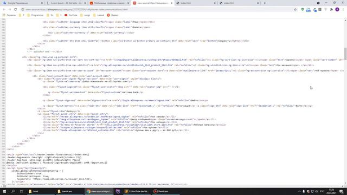Open the Chrome profile avatar
347x195 pixels.
(x=337, y=10)
